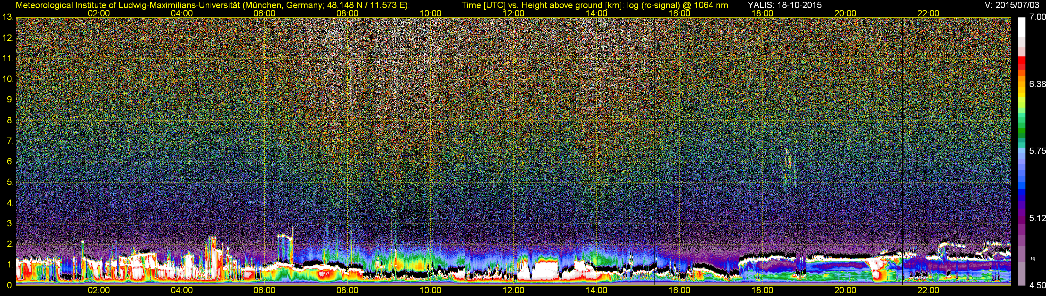This screenshot has width=1046, height=296.
Task: Click the height axis label '8.'
Action: point(10,120)
